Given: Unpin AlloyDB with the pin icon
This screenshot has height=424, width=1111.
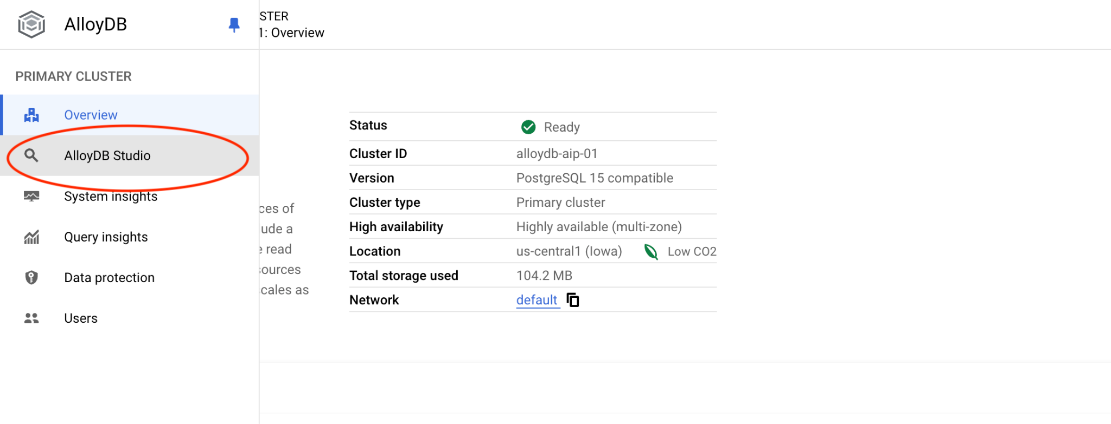Looking at the screenshot, I should click(234, 25).
